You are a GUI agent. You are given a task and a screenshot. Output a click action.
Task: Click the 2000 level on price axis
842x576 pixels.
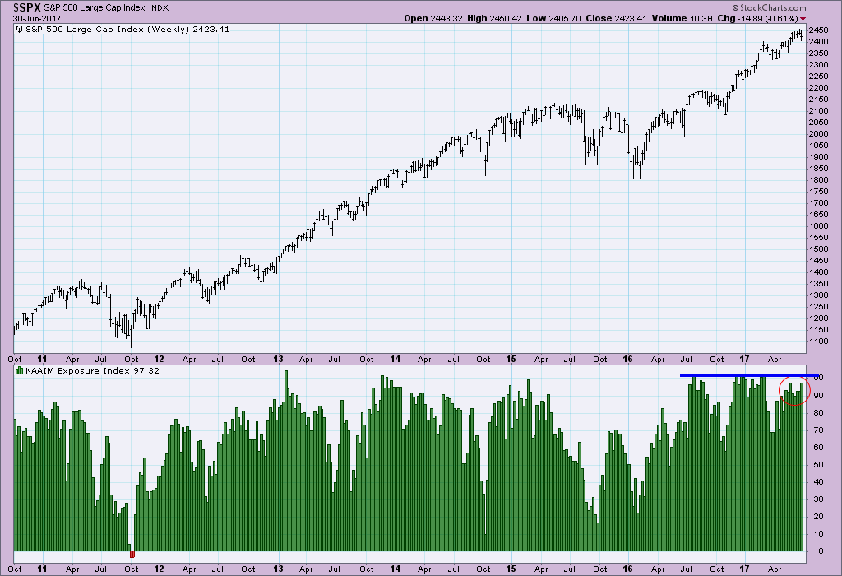tap(818, 134)
